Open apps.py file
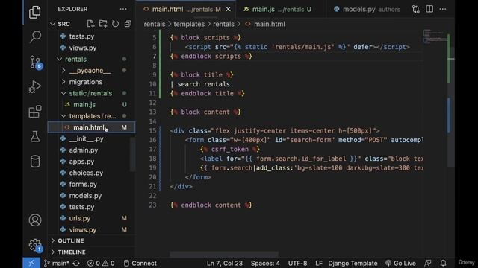 point(91,162)
